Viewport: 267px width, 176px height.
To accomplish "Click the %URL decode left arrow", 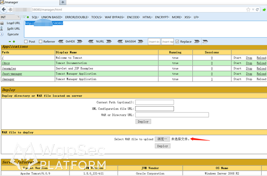I will [x=91, y=41].
